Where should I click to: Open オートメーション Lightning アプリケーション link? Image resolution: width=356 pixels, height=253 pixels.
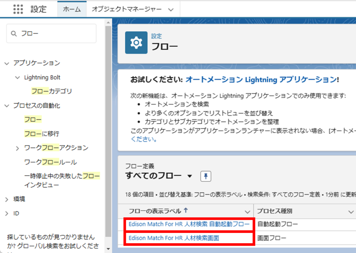pos(261,80)
